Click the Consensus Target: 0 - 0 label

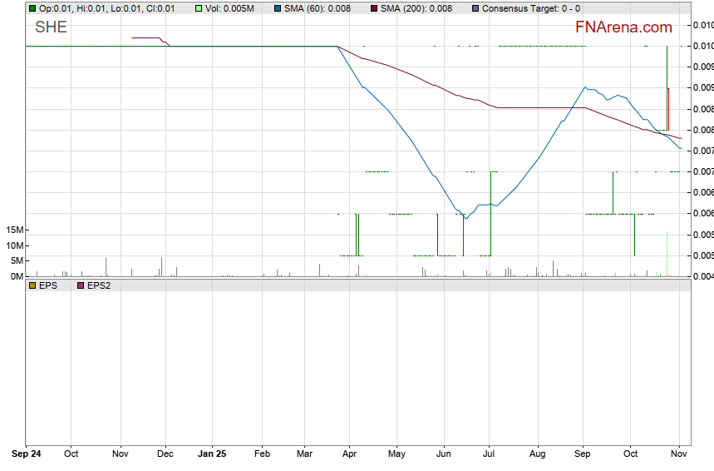530,8
